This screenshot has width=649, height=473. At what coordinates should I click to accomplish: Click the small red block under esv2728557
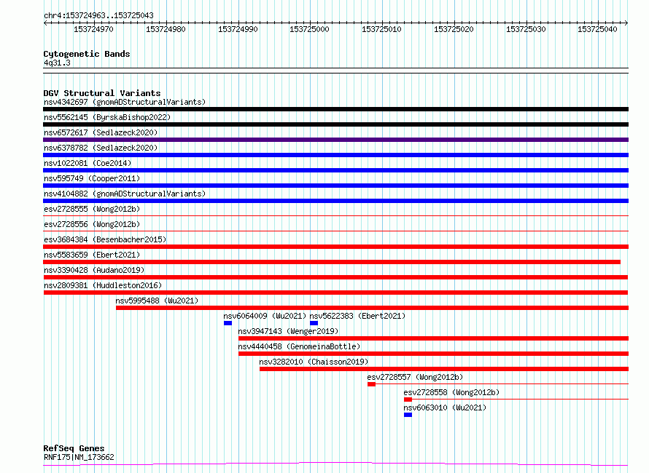point(371,384)
